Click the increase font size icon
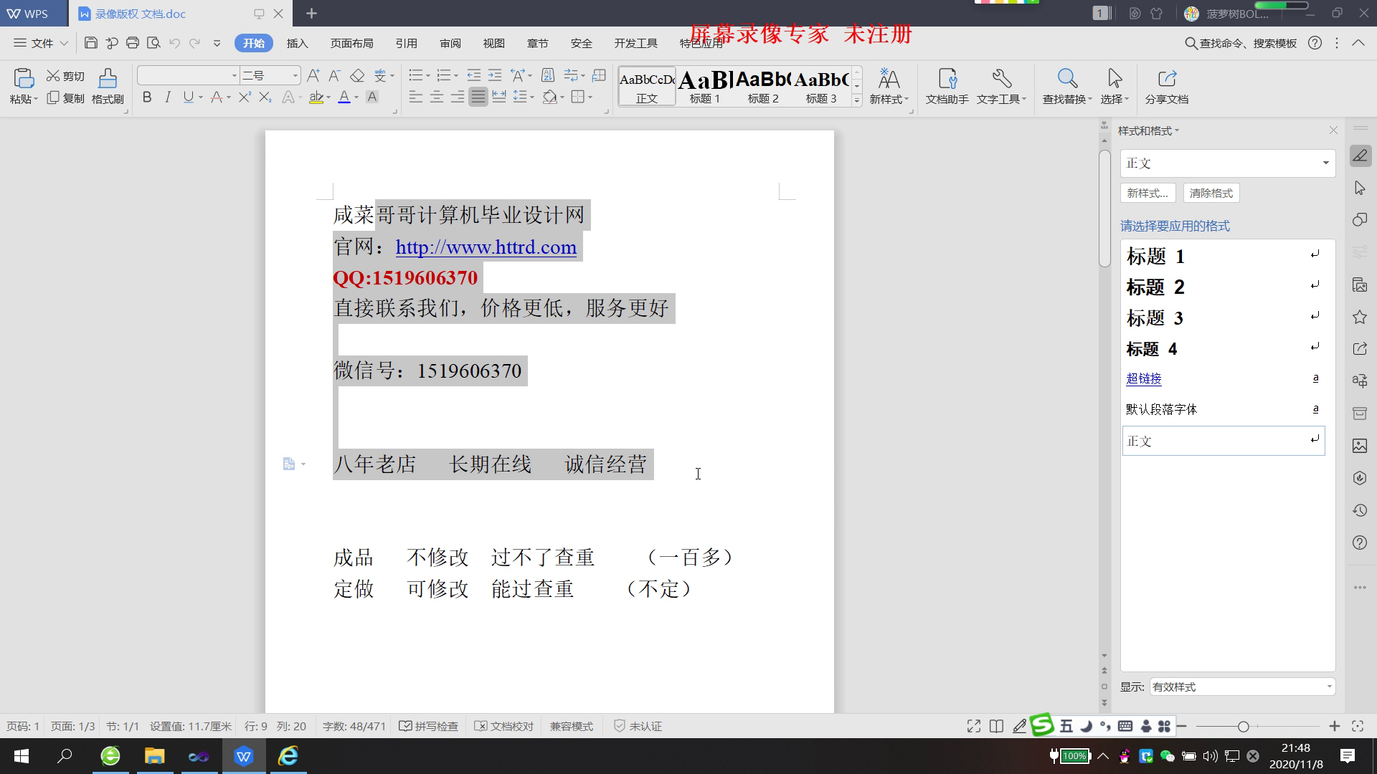This screenshot has width=1377, height=774. point(313,76)
